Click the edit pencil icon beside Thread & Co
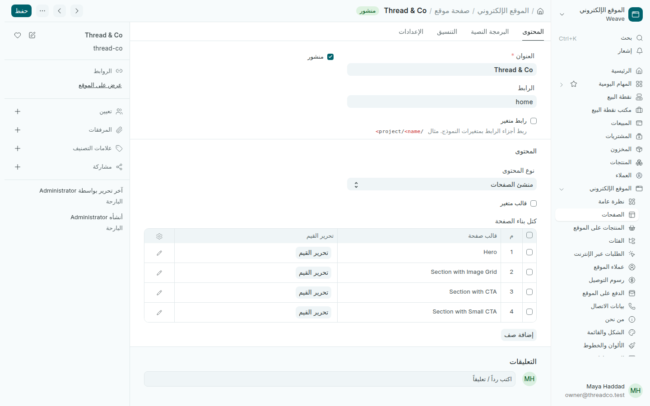650x406 pixels. [x=32, y=35]
